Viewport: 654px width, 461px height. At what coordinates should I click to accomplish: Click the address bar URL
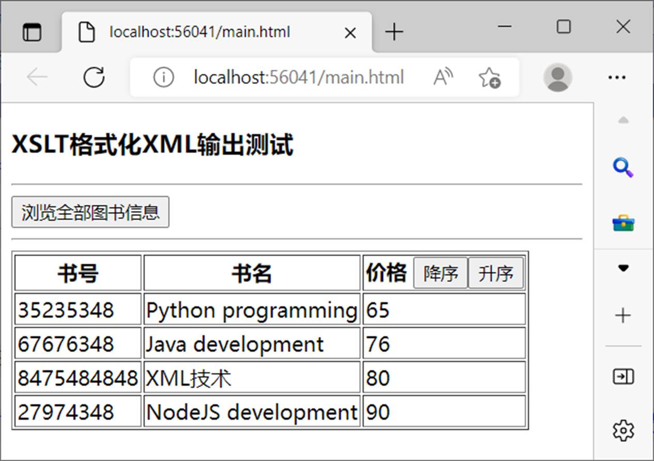tap(299, 77)
